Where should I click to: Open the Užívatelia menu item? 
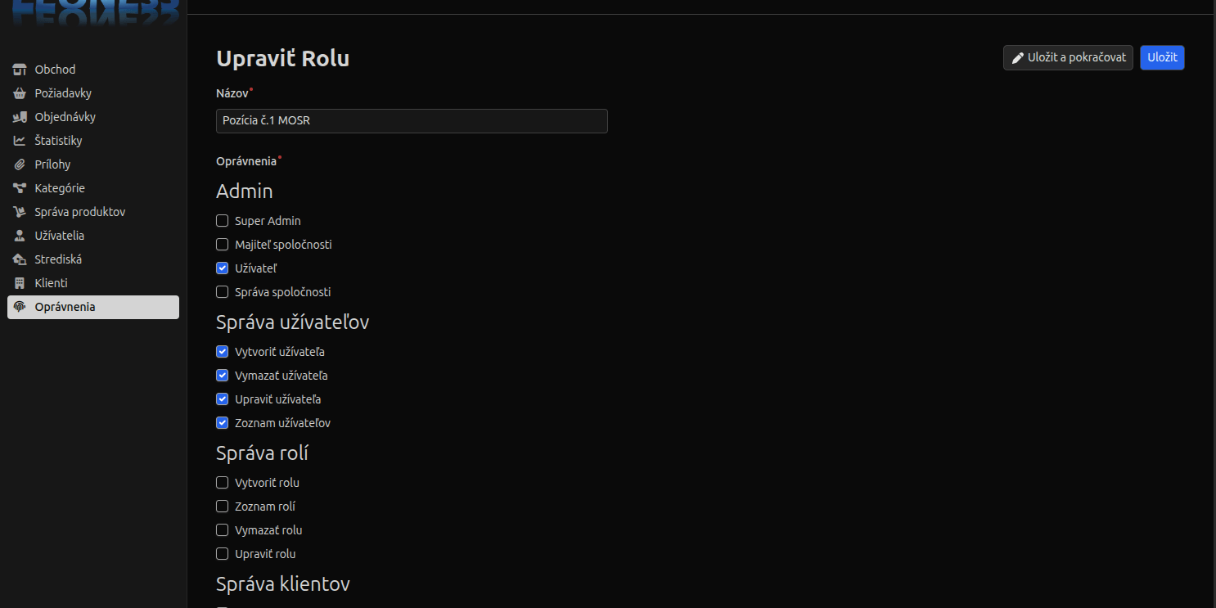coord(93,236)
